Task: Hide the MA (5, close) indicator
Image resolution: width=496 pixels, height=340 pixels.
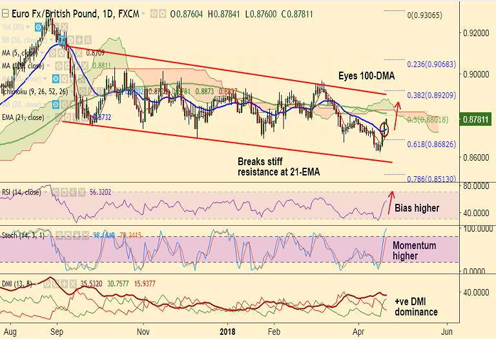Action: [52, 53]
